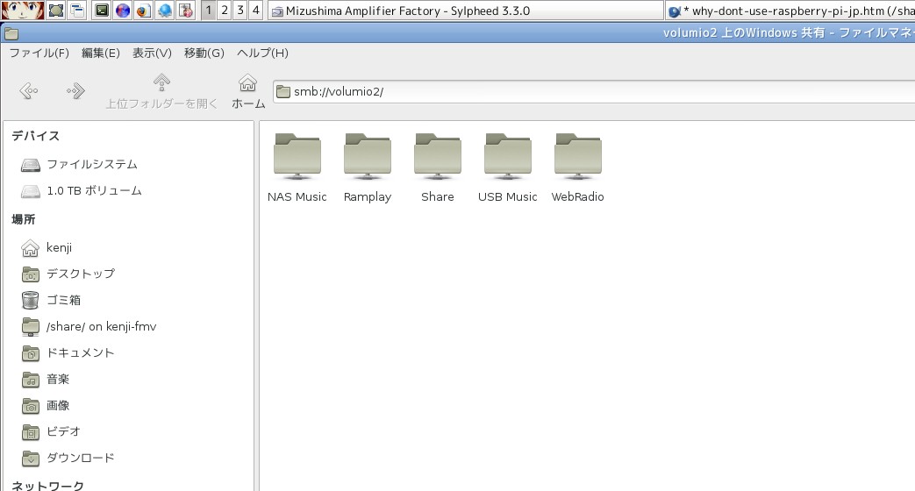This screenshot has width=915, height=491.
Task: Open the ファイル(F) menu
Action: [39, 53]
